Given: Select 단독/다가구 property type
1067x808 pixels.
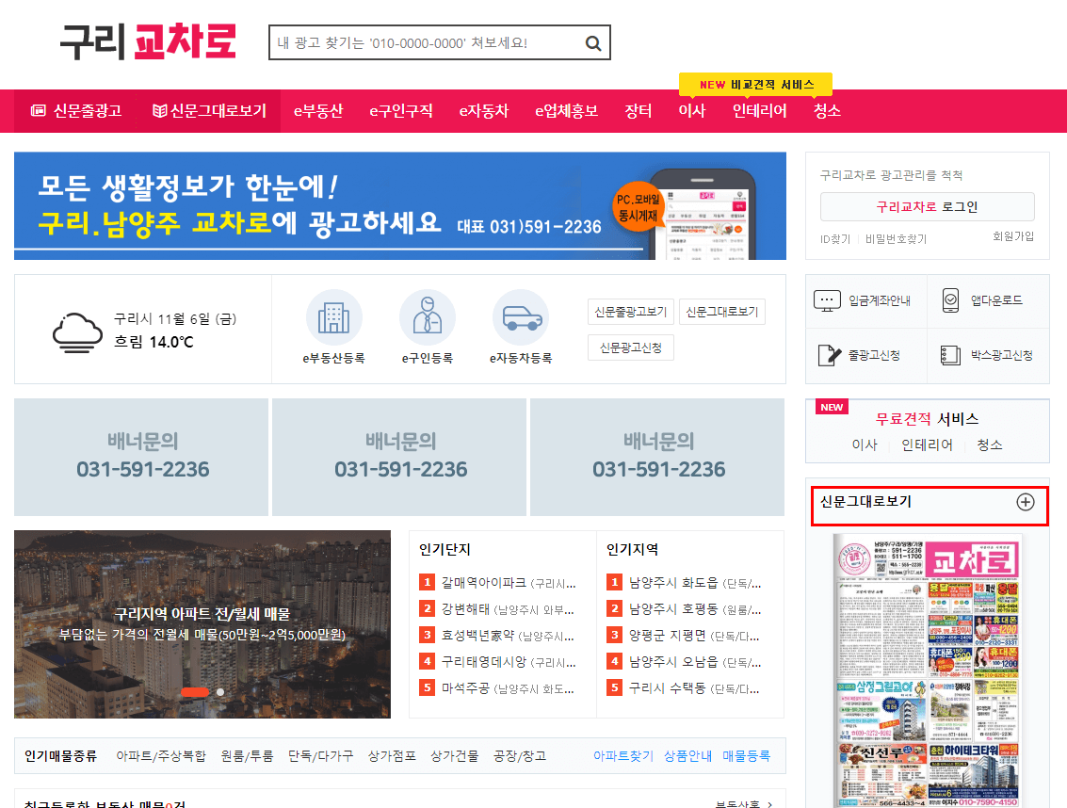Looking at the screenshot, I should (x=320, y=755).
